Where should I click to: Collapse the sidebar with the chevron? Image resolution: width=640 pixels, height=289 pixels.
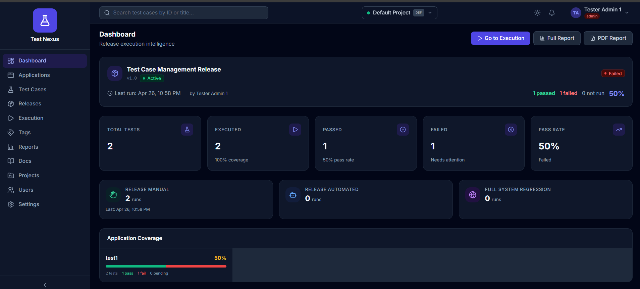[x=45, y=285]
